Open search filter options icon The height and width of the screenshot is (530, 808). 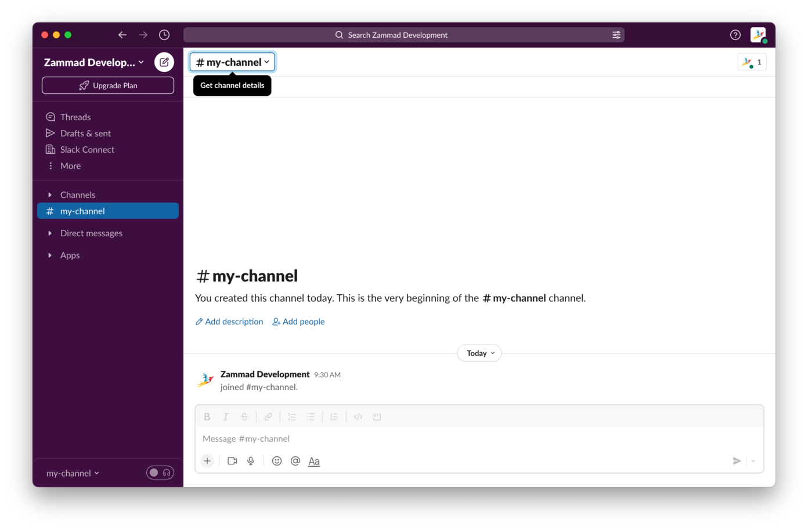[x=616, y=35]
